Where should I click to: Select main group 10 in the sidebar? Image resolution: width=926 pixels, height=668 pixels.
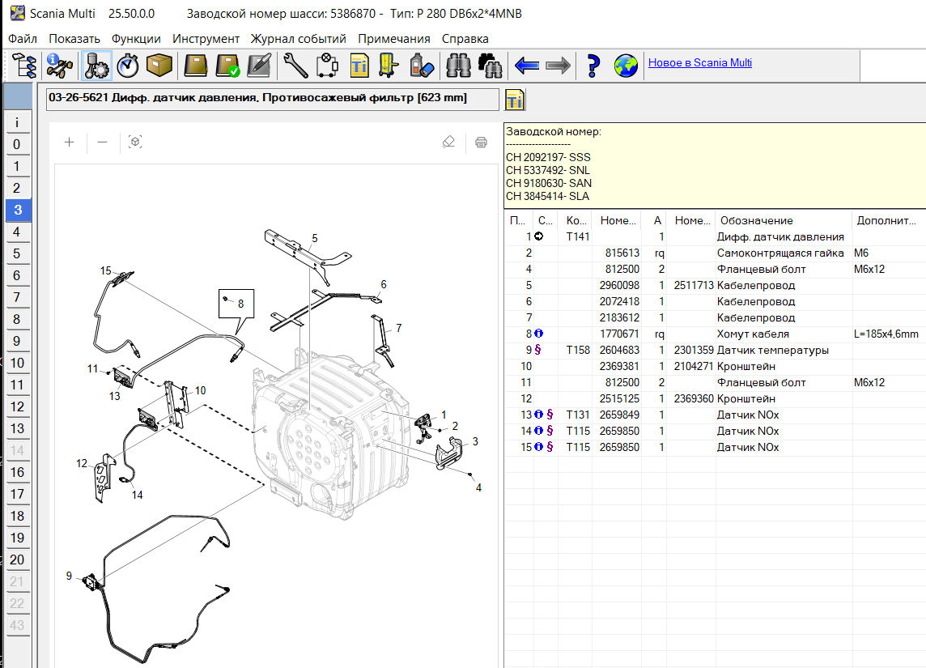(17, 363)
